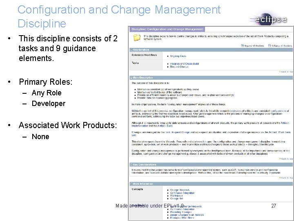
Task: Click the 'None' work products bullet
Action: pos(40,137)
